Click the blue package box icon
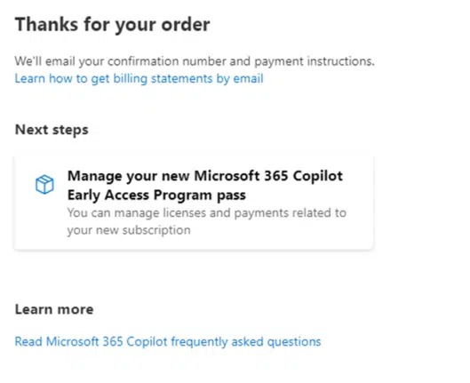The width and height of the screenshot is (470, 383). pos(44,185)
